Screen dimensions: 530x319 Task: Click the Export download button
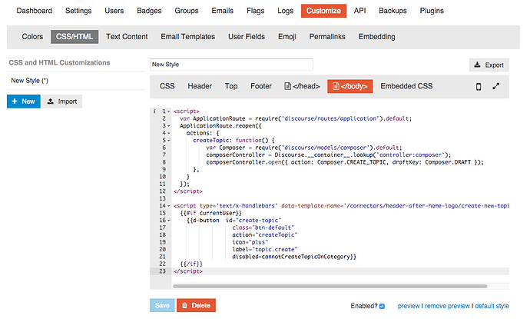(x=489, y=65)
